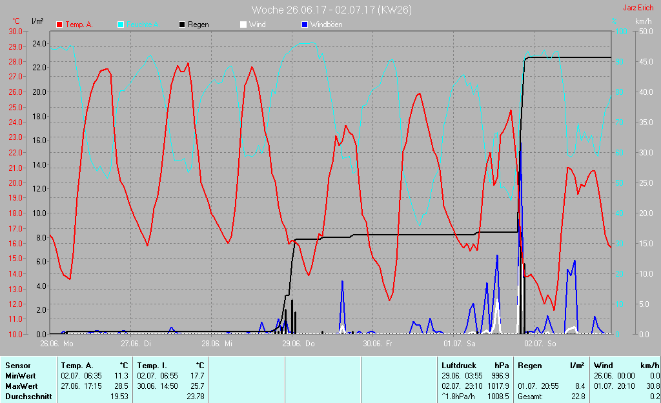Click the cyan Feuchte A. legend swatch
The height and width of the screenshot is (403, 661).
tap(121, 25)
